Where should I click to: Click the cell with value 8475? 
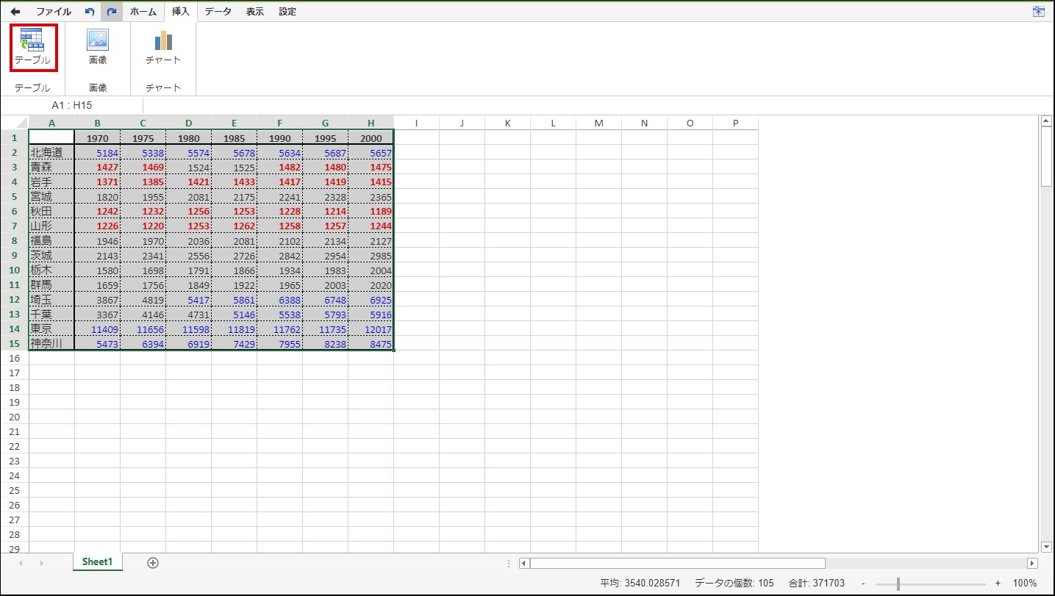click(x=371, y=343)
